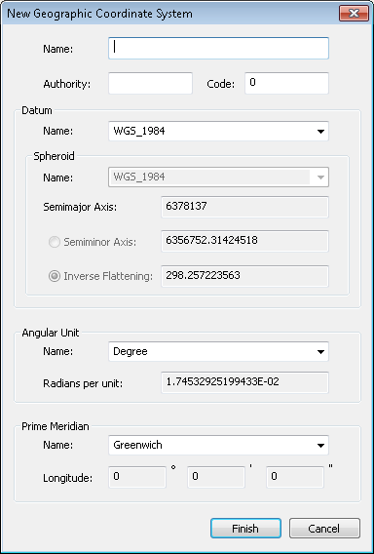Expand the Spheroid Name combo box
Image resolution: width=374 pixels, height=554 pixels.
point(218,177)
